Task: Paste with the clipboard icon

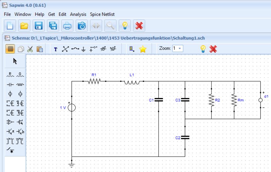Action: 40,49
